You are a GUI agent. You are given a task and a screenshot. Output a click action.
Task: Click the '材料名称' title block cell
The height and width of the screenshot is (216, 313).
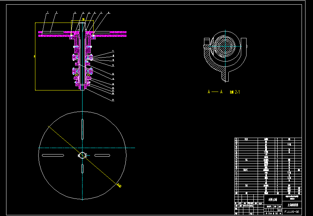pyautogui.click(x=273, y=200)
